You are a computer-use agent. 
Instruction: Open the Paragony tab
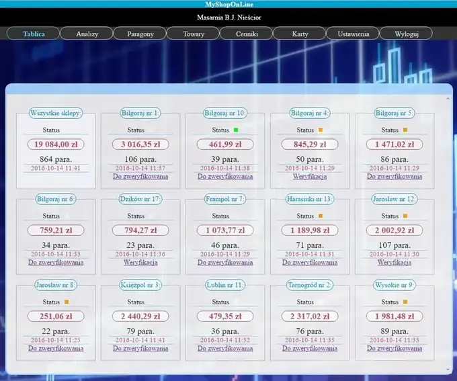click(140, 34)
